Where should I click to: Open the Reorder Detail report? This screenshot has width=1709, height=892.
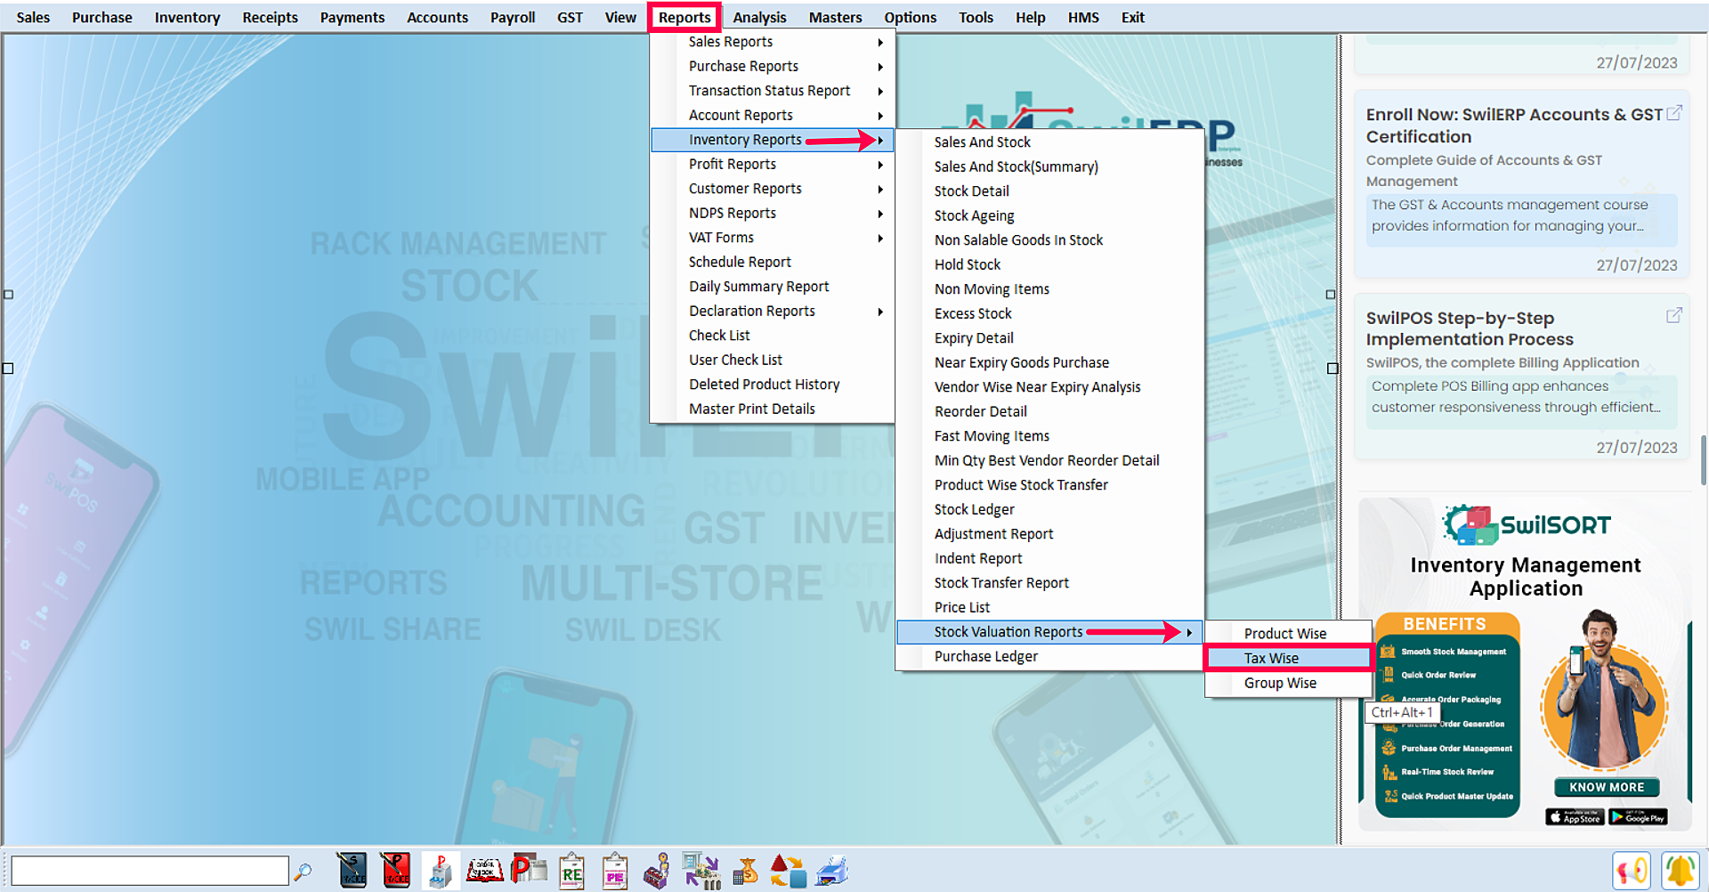pyautogui.click(x=1049, y=411)
